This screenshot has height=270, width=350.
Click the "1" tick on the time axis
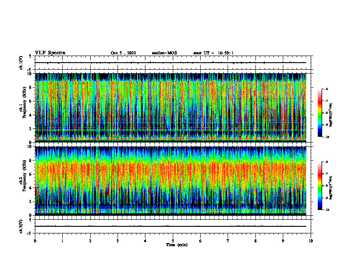click(63, 241)
